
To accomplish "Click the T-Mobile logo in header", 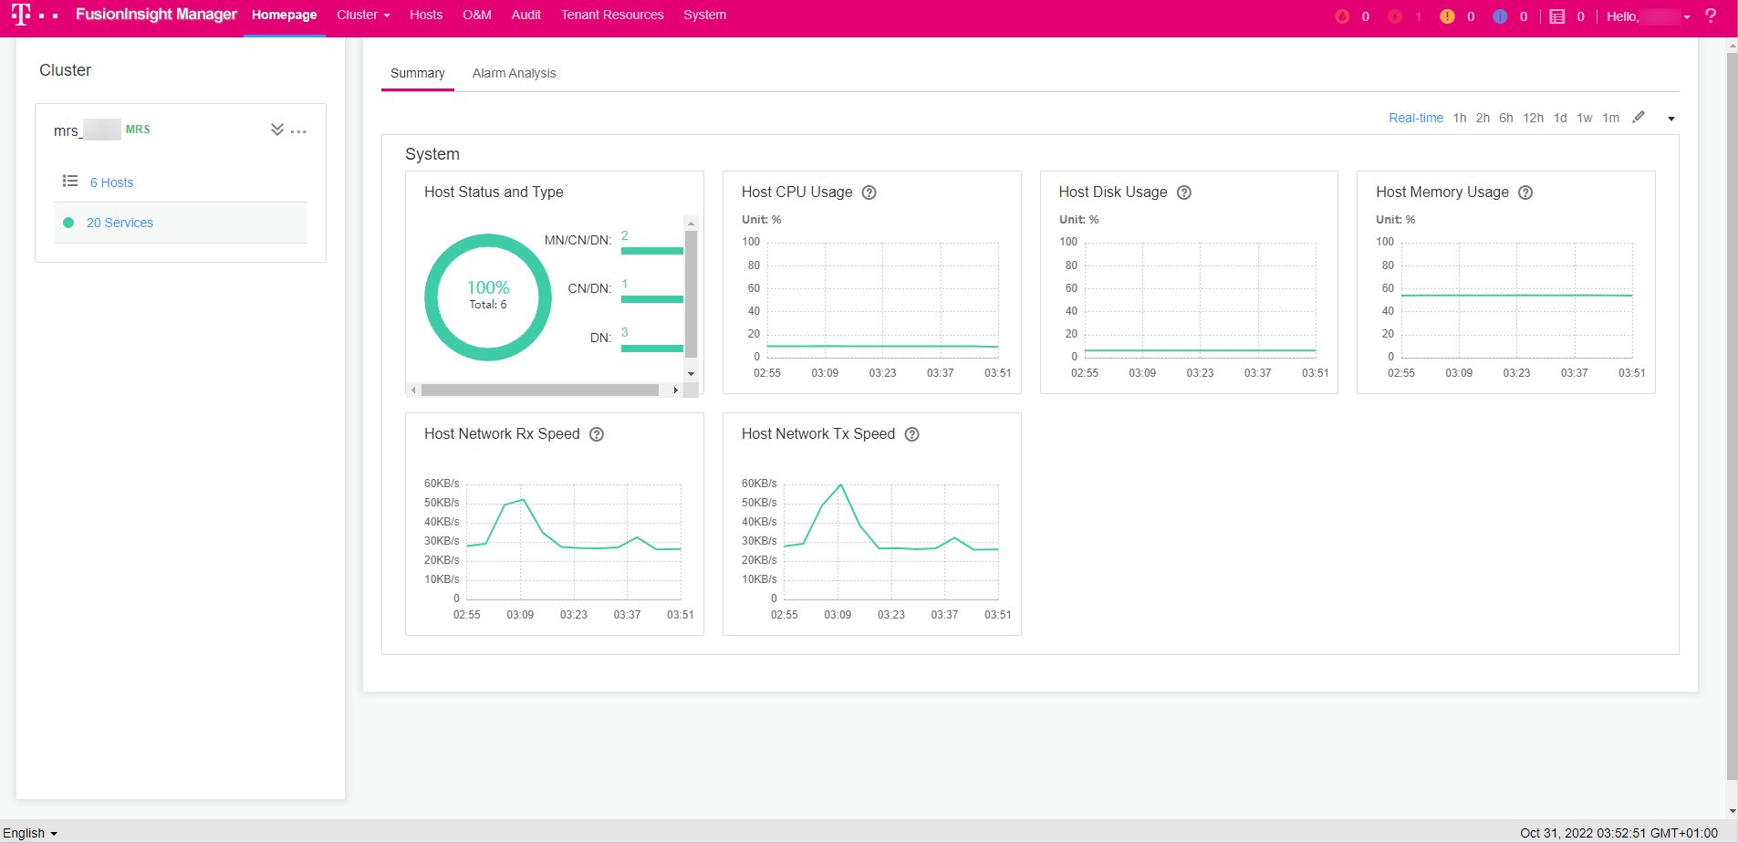I will (x=34, y=15).
